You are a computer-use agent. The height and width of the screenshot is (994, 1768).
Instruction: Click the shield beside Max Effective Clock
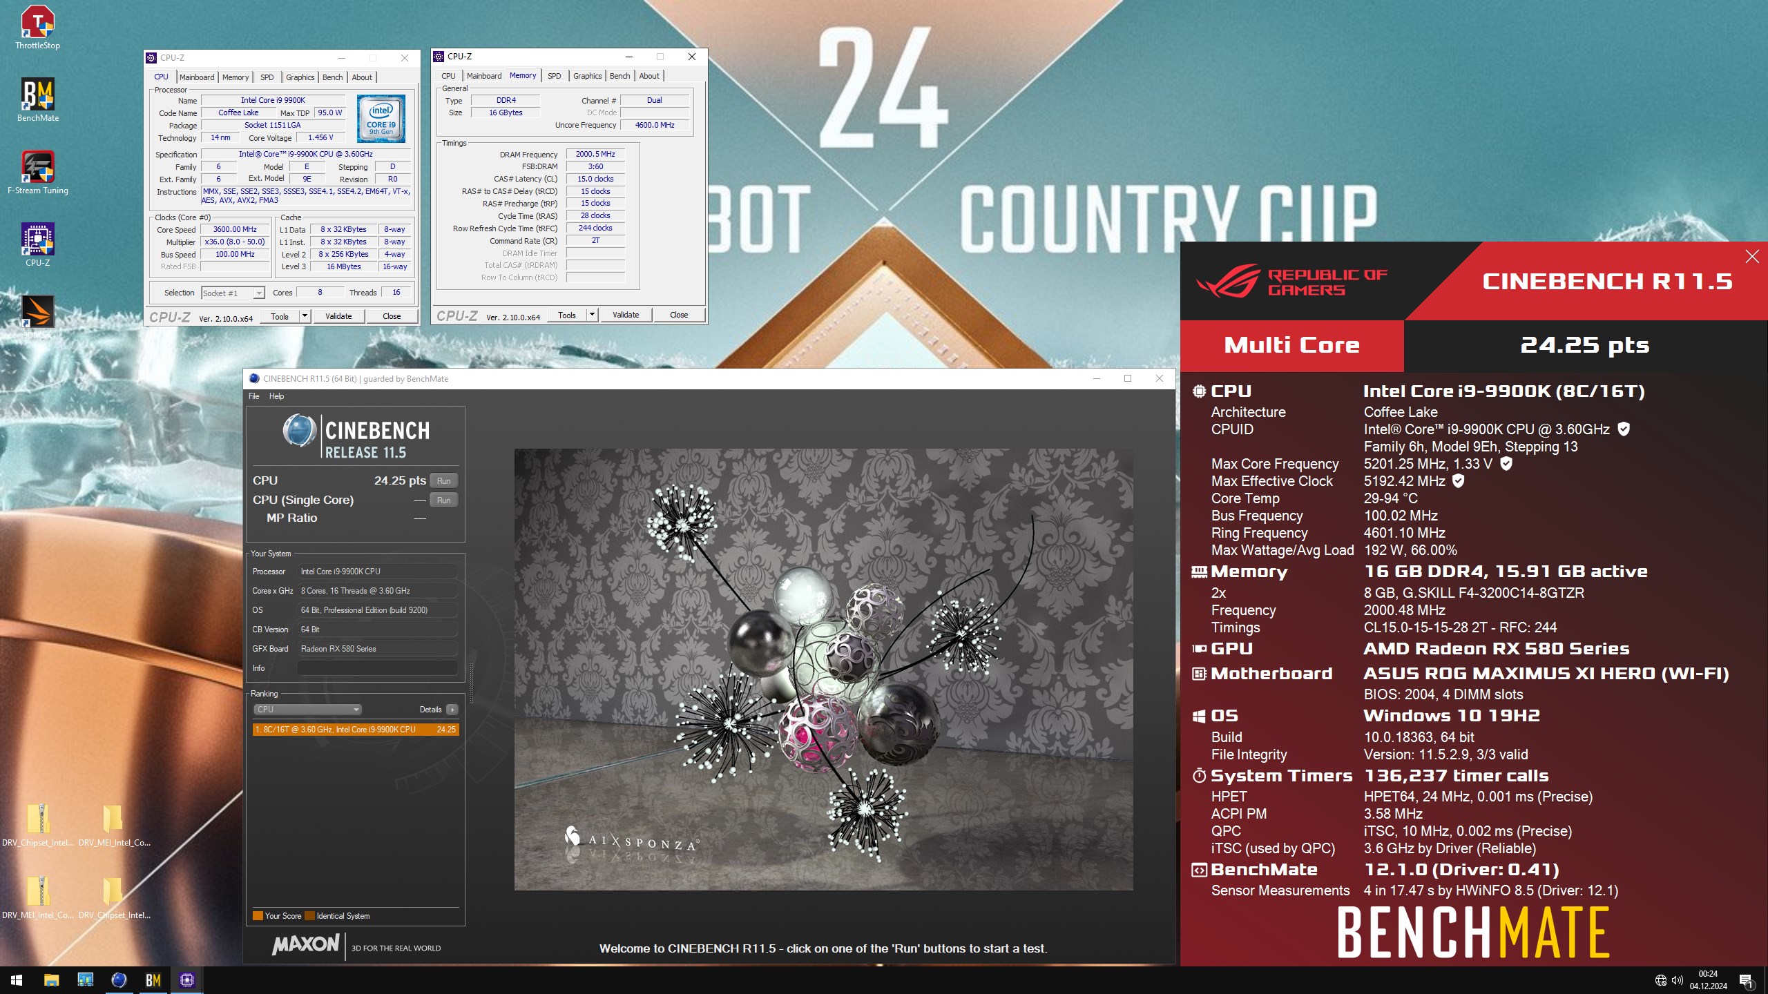pos(1458,480)
